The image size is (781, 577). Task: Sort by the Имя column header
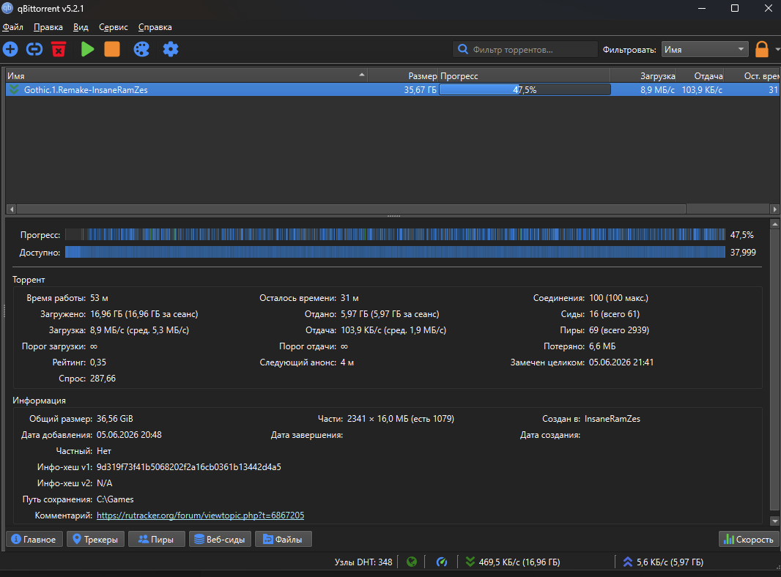[x=187, y=75]
